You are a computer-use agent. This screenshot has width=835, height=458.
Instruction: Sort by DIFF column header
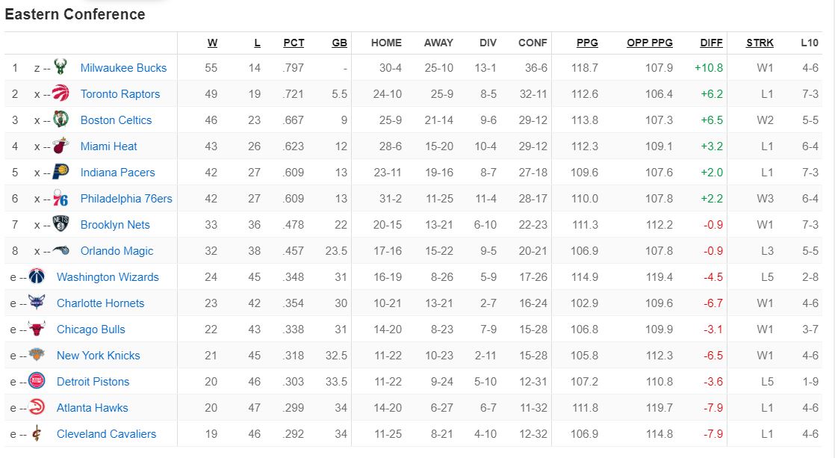(x=711, y=43)
